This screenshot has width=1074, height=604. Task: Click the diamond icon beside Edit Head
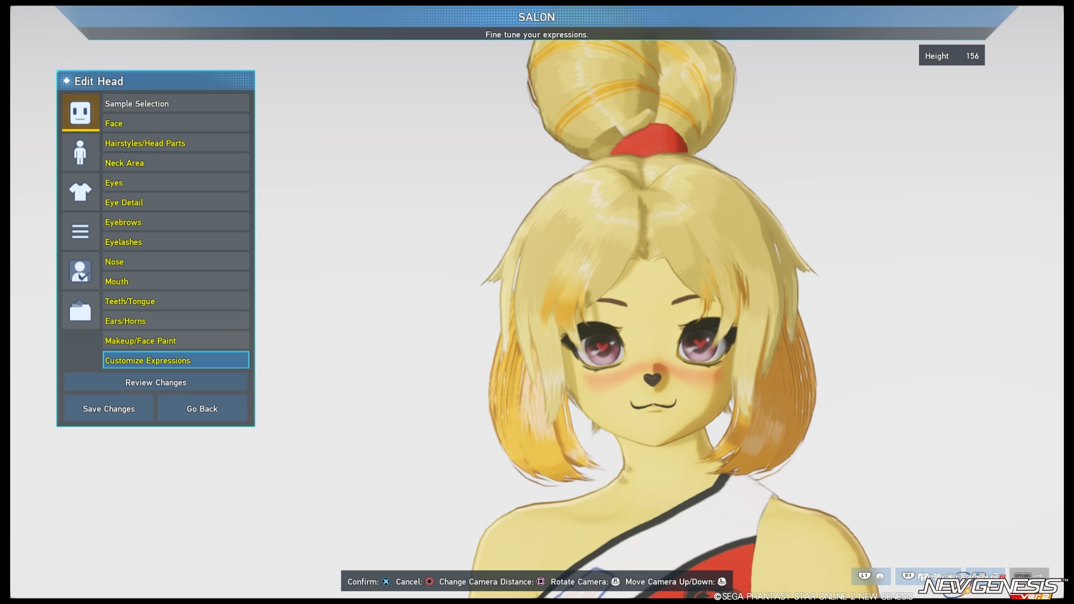click(x=67, y=81)
